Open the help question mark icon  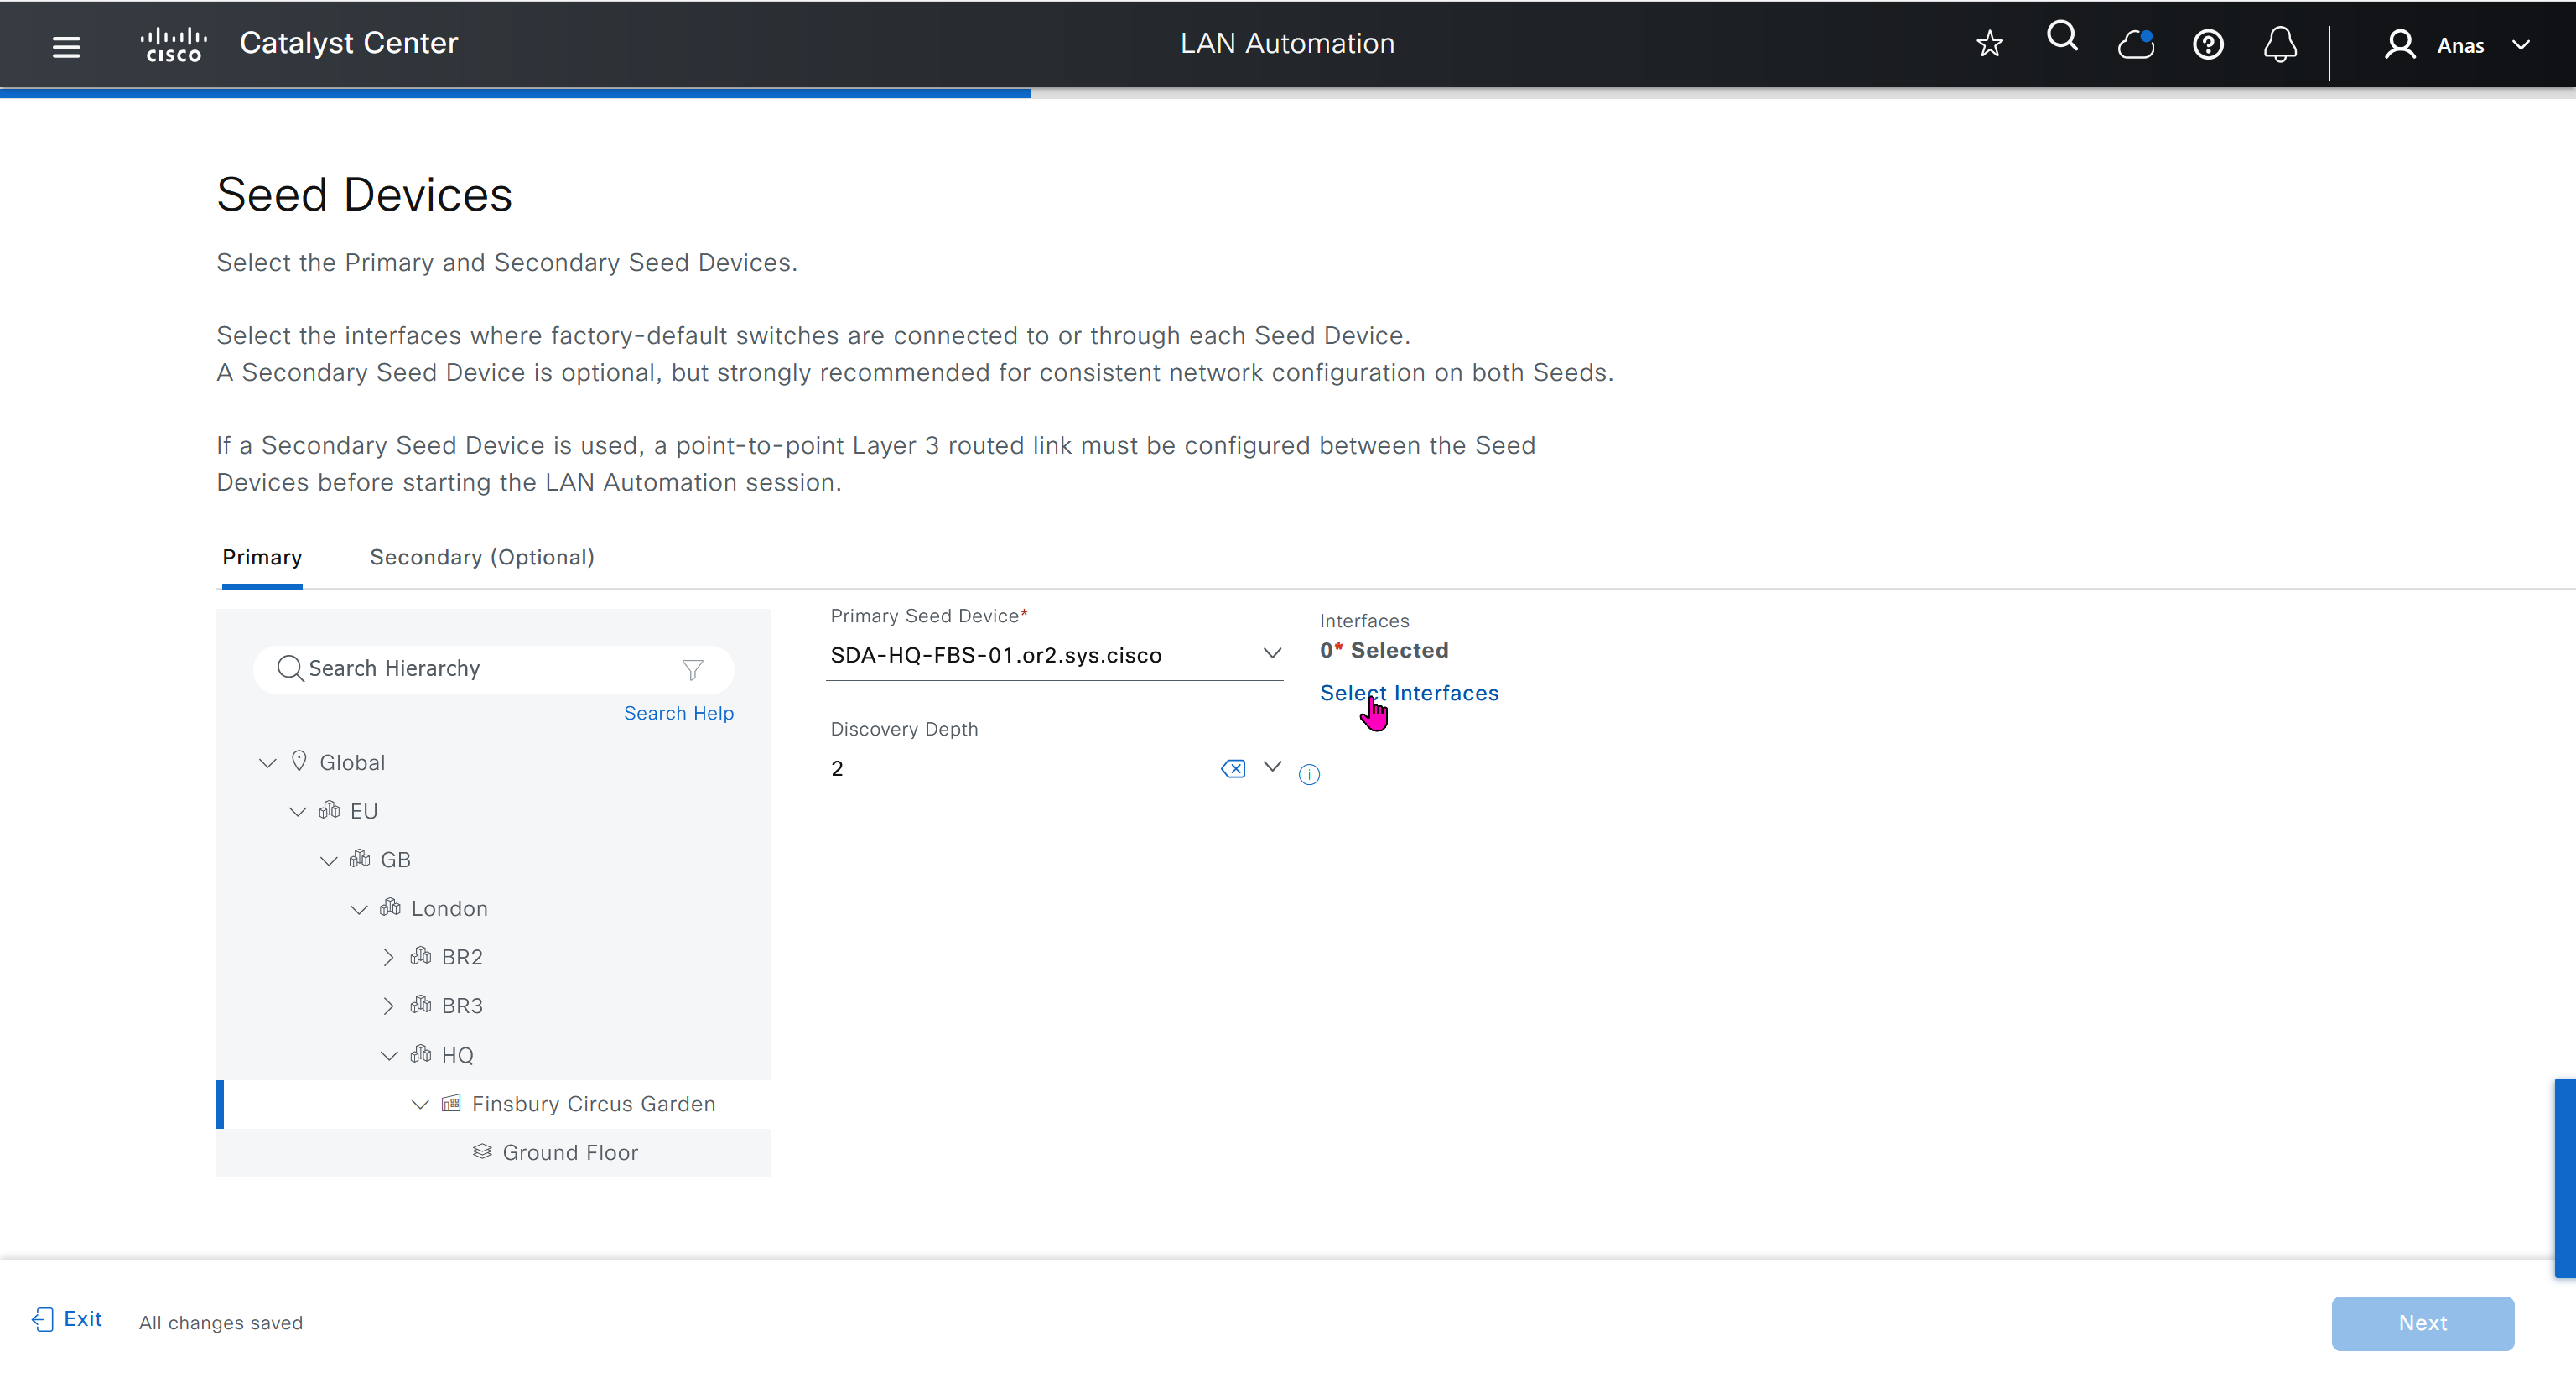coord(2207,45)
